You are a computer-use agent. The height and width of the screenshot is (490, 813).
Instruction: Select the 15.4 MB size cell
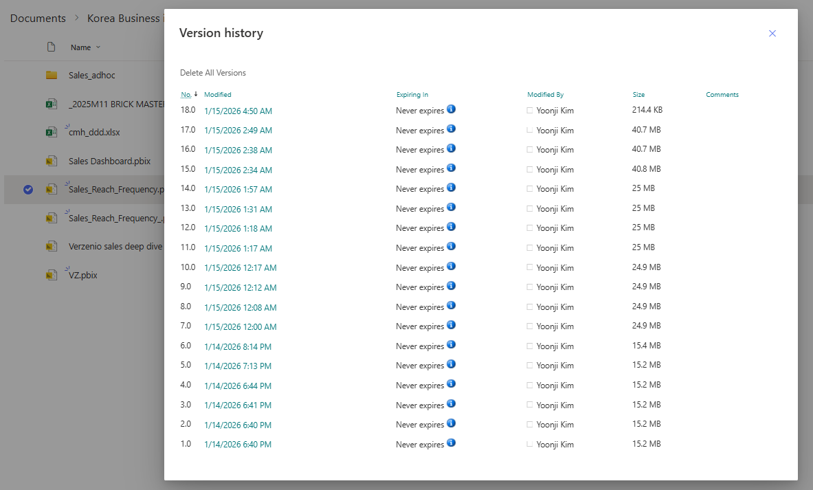click(646, 345)
